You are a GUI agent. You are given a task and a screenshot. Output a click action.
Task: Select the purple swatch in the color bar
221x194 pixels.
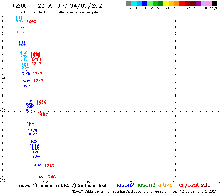click(x=198, y=4)
